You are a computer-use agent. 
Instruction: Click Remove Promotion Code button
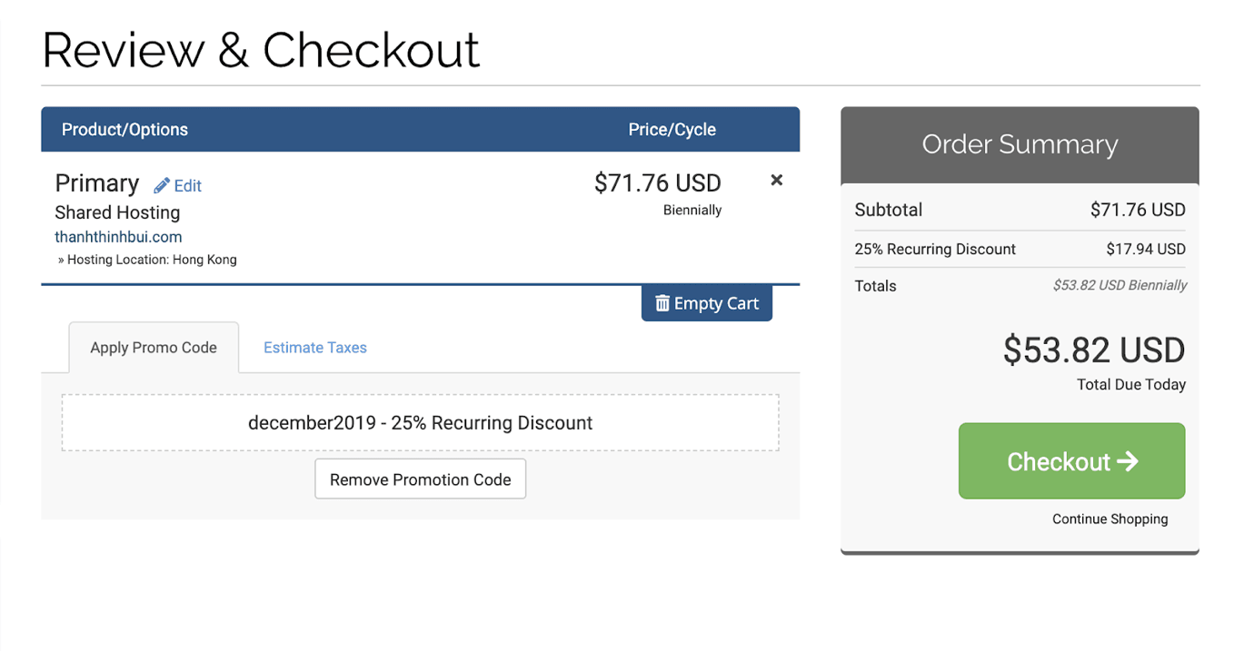421,479
